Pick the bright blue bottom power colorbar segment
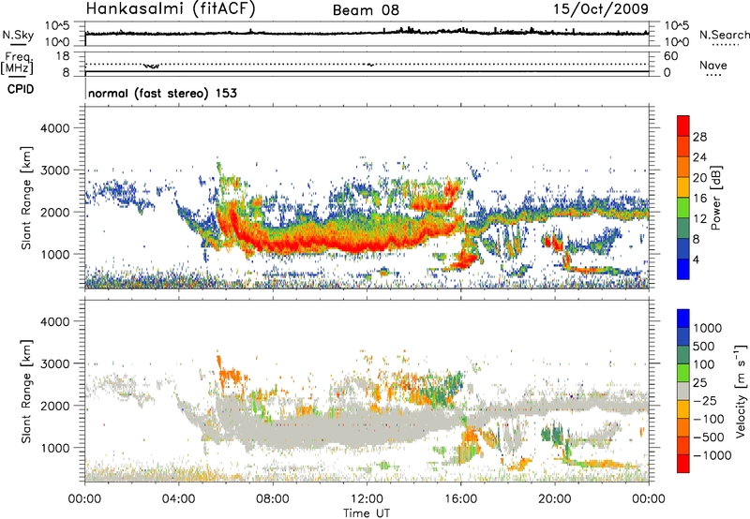Viewport: 750px width, 519px height. click(683, 269)
